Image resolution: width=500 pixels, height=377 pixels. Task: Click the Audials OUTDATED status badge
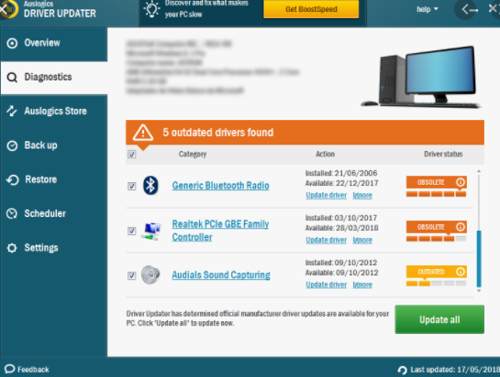point(437,272)
